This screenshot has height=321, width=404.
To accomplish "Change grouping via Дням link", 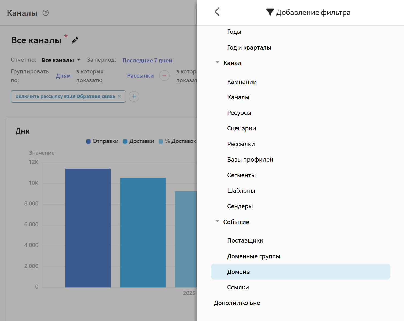I will tap(63, 76).
